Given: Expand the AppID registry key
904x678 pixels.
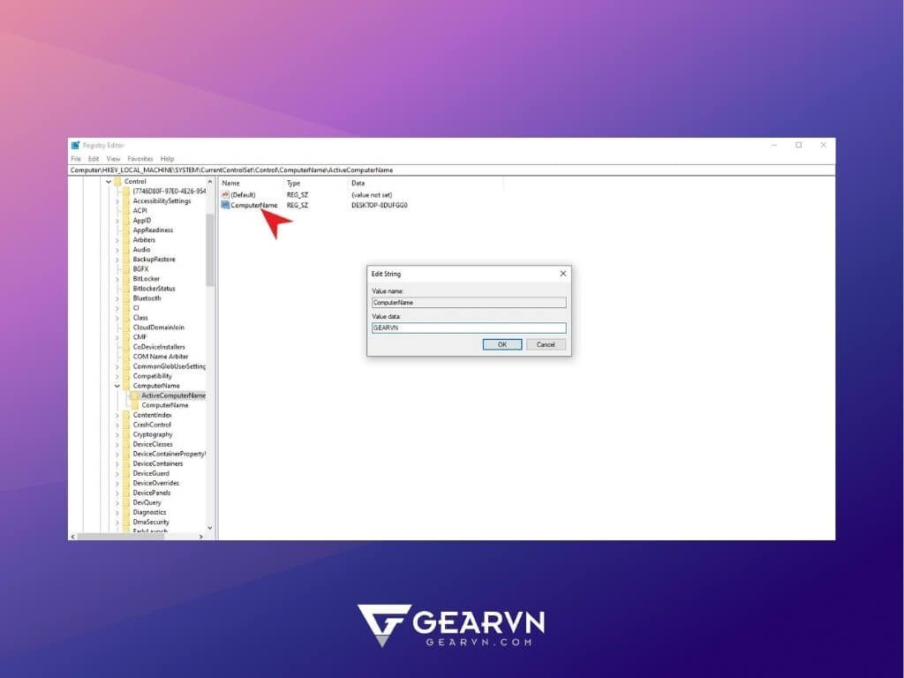Looking at the screenshot, I should coord(117,220).
